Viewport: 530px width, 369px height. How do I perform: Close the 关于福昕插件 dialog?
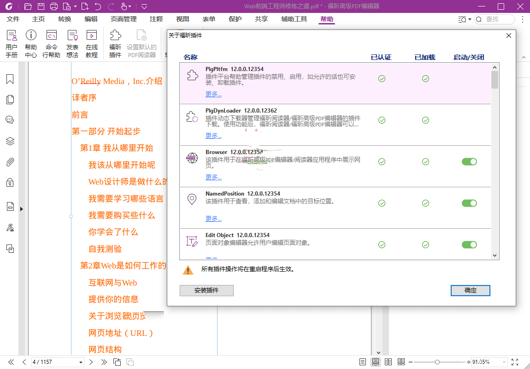tap(509, 36)
